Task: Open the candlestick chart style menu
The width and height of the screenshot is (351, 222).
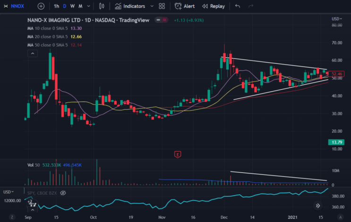Action: (102, 6)
